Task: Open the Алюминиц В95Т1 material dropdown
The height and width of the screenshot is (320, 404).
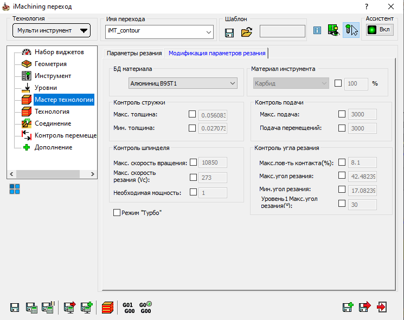Action: click(x=183, y=83)
